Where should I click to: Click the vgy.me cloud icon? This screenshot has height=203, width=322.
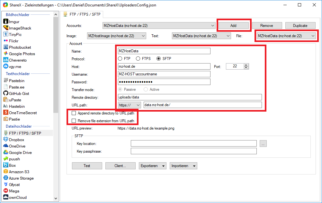pyautogui.click(x=6, y=66)
